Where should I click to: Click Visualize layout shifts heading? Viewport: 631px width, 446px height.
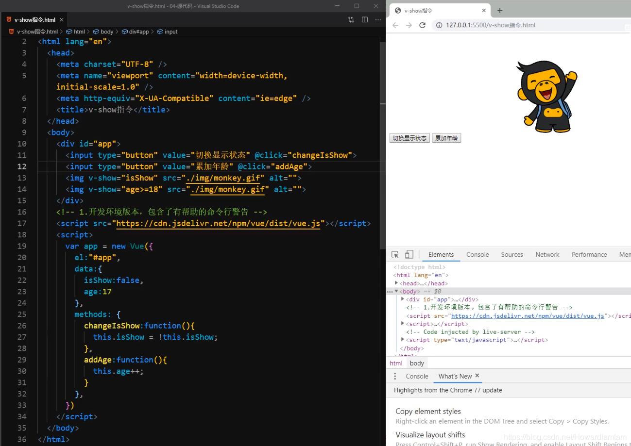click(x=430, y=434)
